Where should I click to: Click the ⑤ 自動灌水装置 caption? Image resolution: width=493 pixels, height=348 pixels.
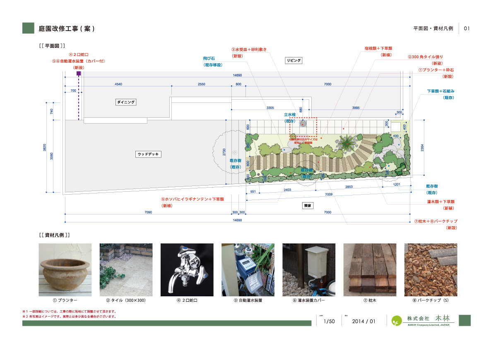tap(248, 300)
